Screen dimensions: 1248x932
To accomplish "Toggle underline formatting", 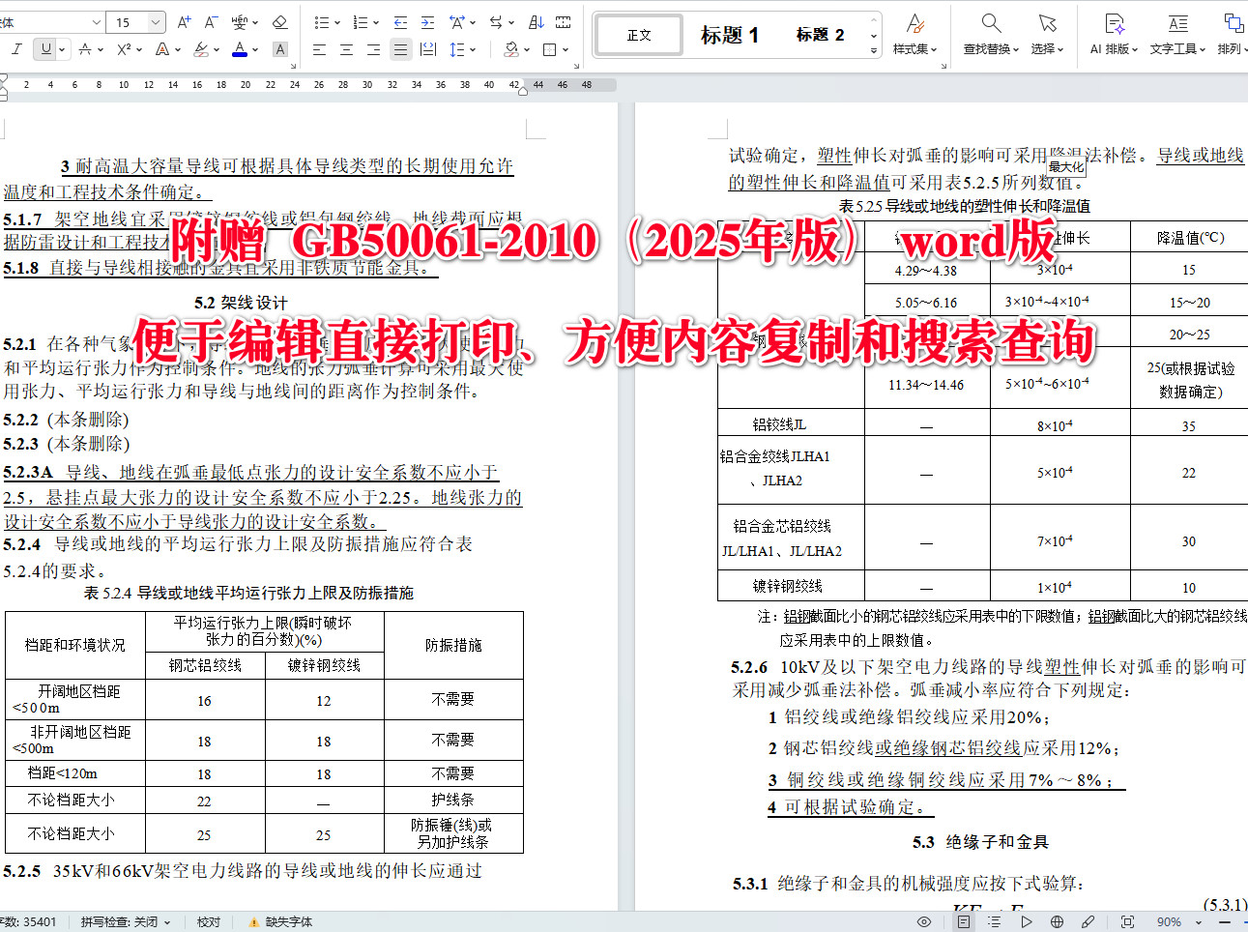I will [45, 50].
